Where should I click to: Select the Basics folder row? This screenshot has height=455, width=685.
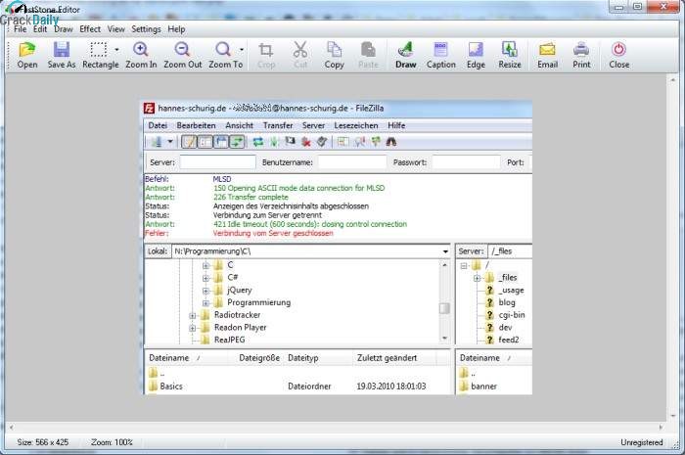click(297, 386)
